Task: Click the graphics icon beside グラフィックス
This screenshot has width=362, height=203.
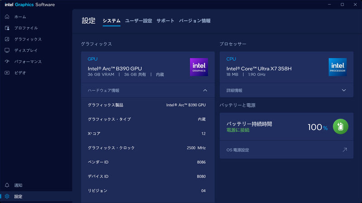Action: point(7,39)
